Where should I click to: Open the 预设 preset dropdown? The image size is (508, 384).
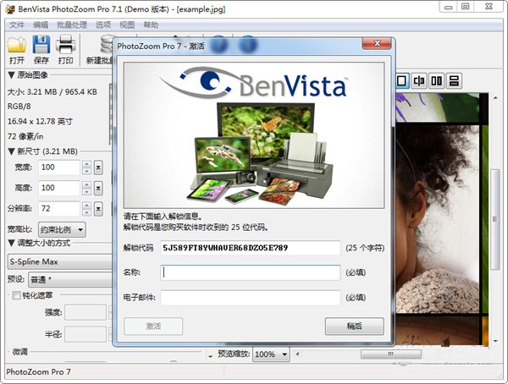click(x=70, y=279)
